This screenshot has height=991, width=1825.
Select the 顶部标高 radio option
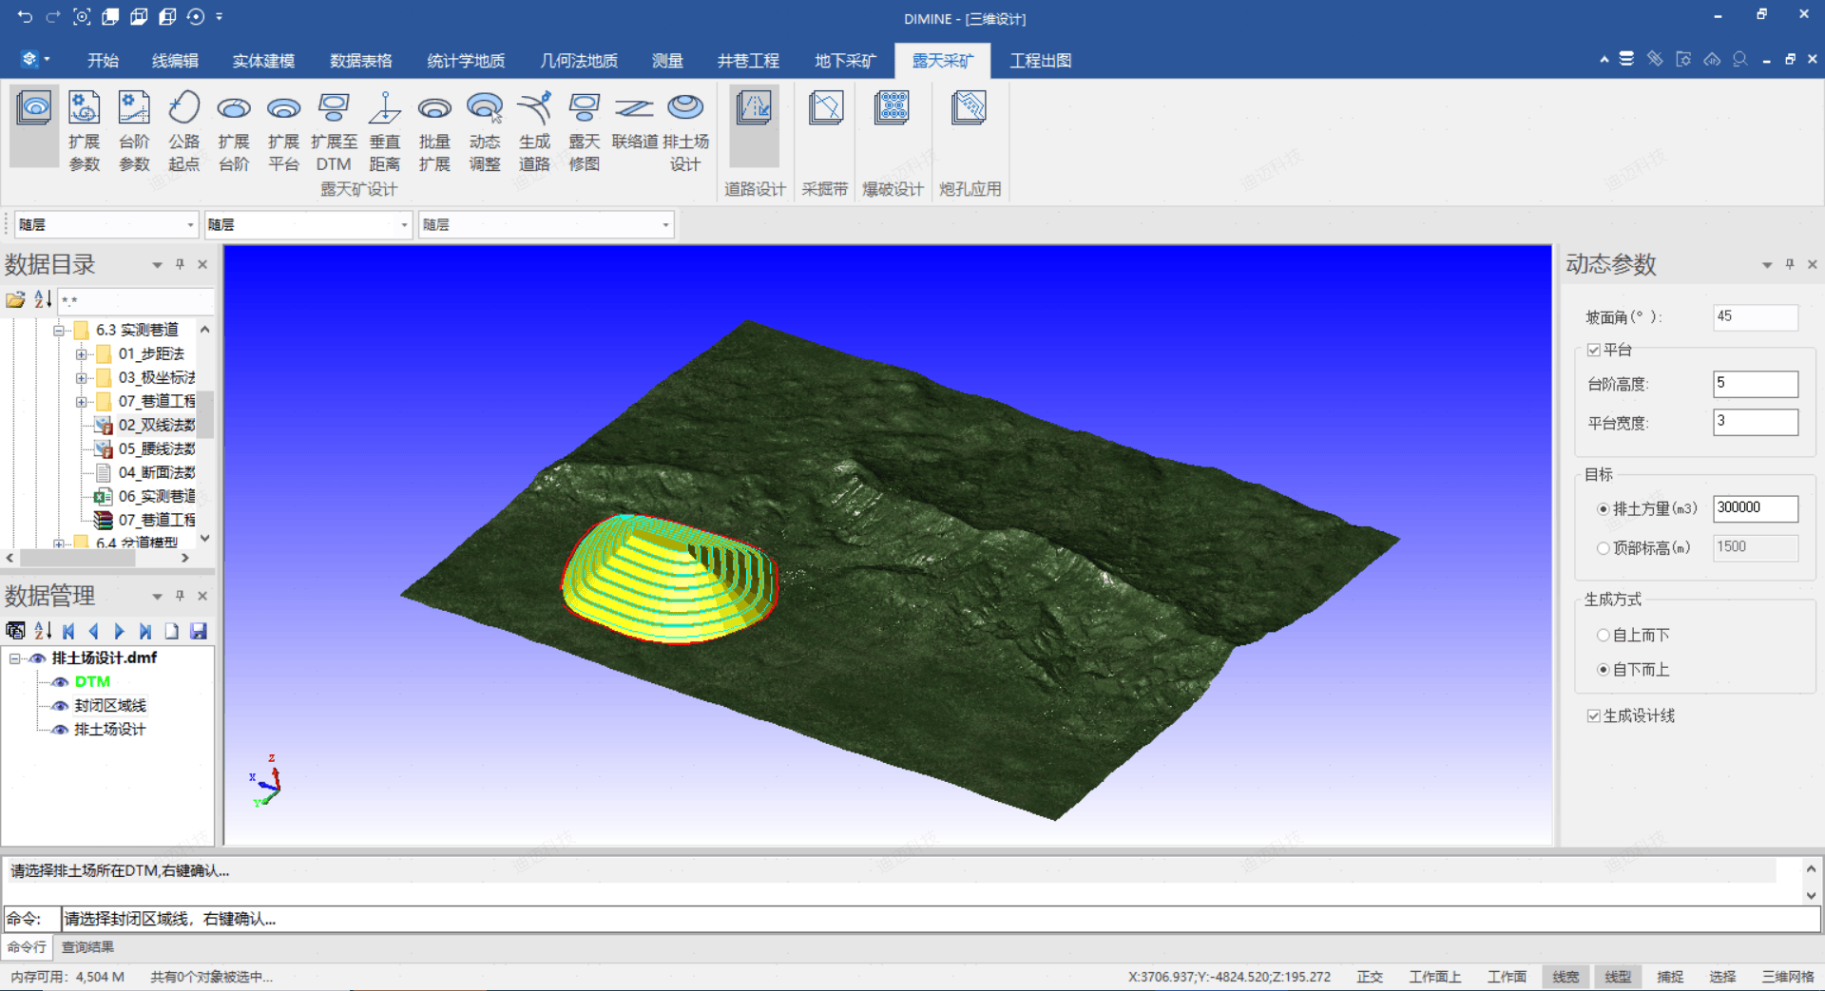(1604, 548)
